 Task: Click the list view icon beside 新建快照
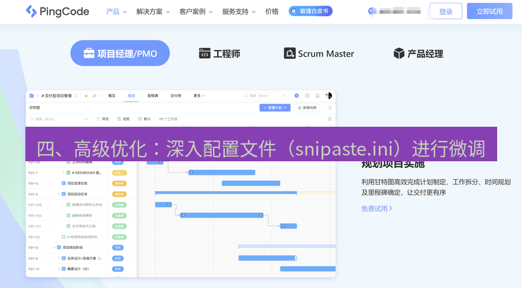[330, 108]
